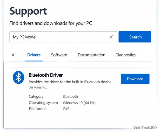Click the Operating system label
The width and height of the screenshot is (160, 133).
(43, 103)
